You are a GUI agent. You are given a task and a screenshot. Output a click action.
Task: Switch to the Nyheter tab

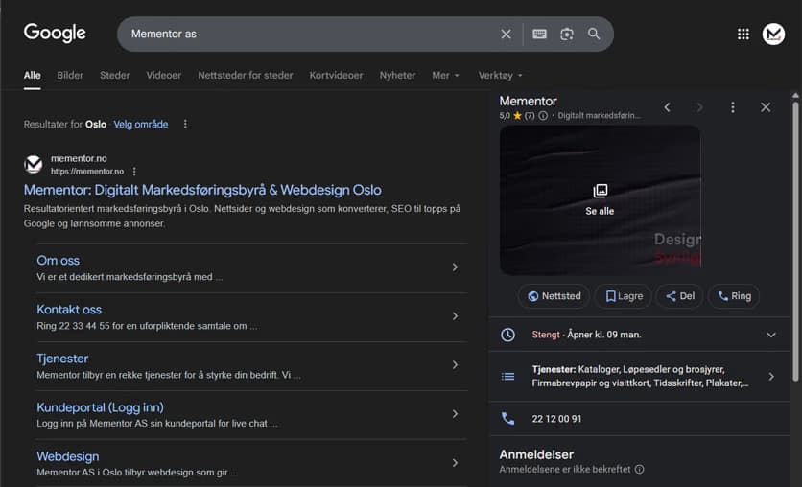(397, 75)
